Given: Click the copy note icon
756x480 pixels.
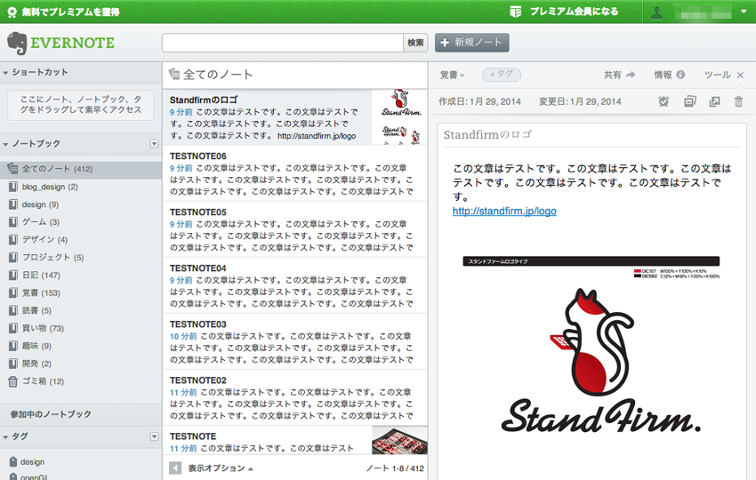Looking at the screenshot, I should 690,101.
